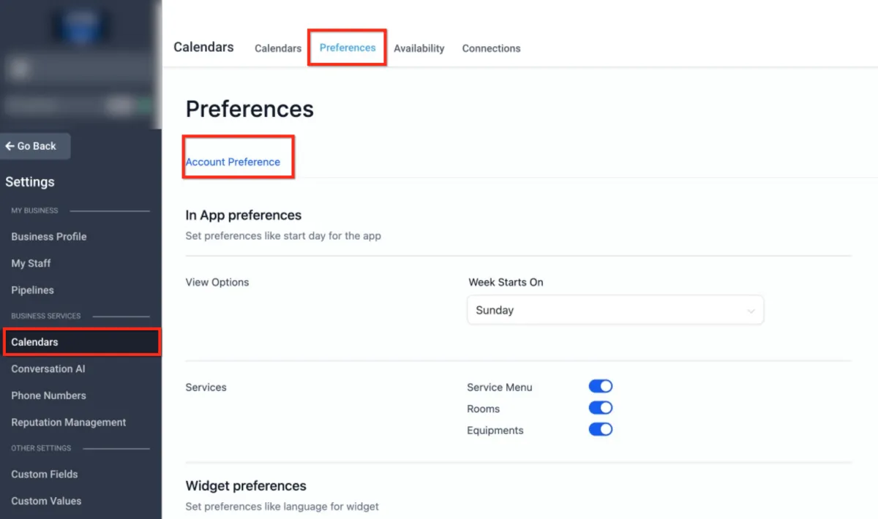Disable the Rooms toggle
Viewport: 878px width, 519px height.
[x=601, y=408]
